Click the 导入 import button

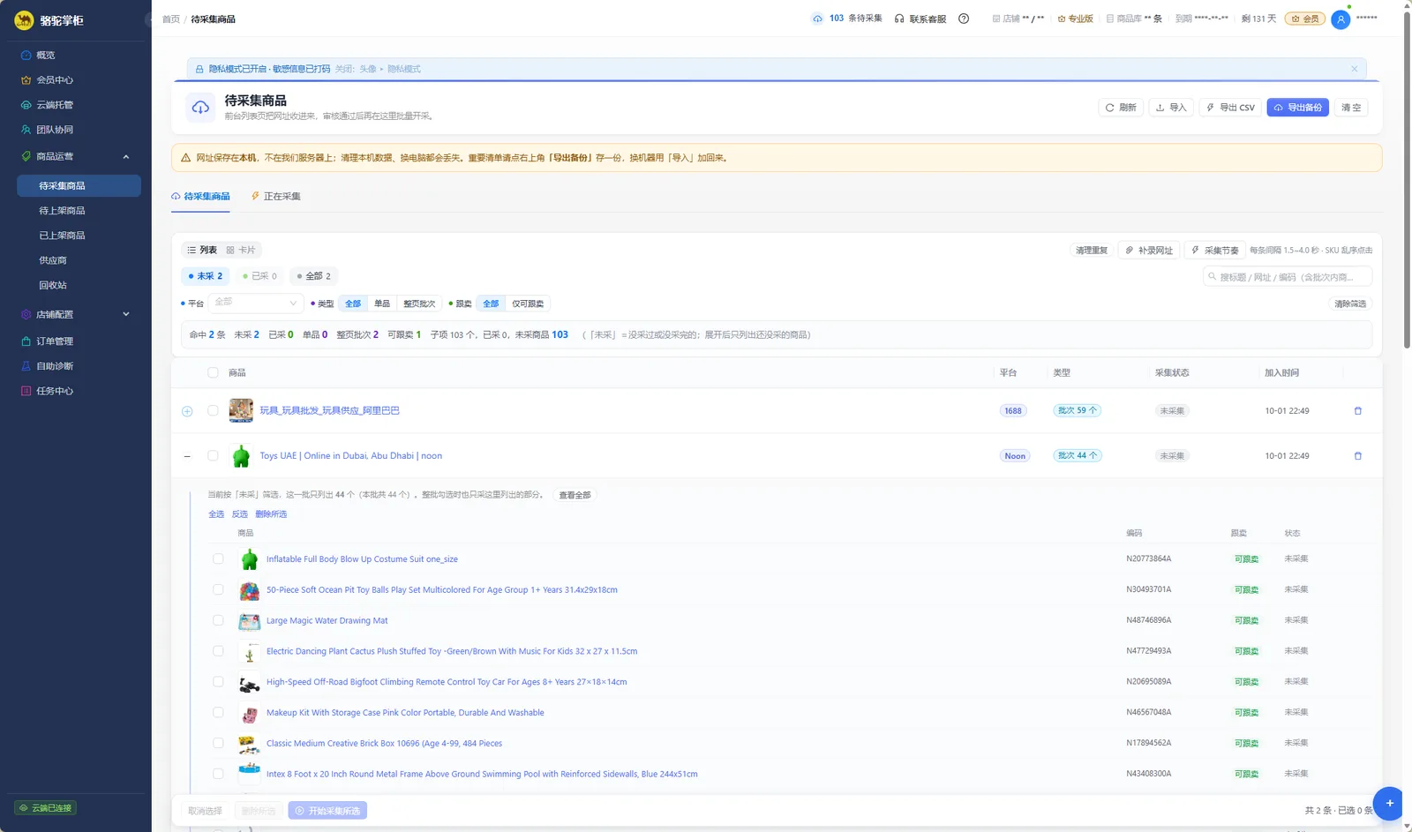pos(1171,108)
